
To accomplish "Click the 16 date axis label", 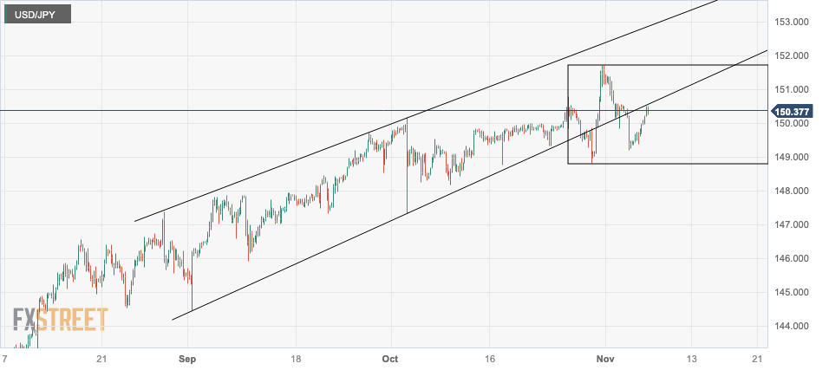I will coord(490,359).
